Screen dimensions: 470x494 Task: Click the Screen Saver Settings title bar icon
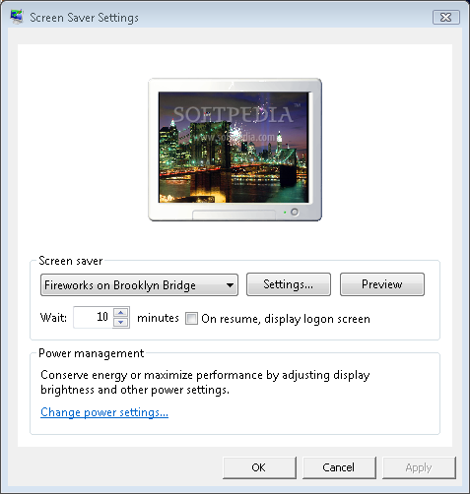17,17
